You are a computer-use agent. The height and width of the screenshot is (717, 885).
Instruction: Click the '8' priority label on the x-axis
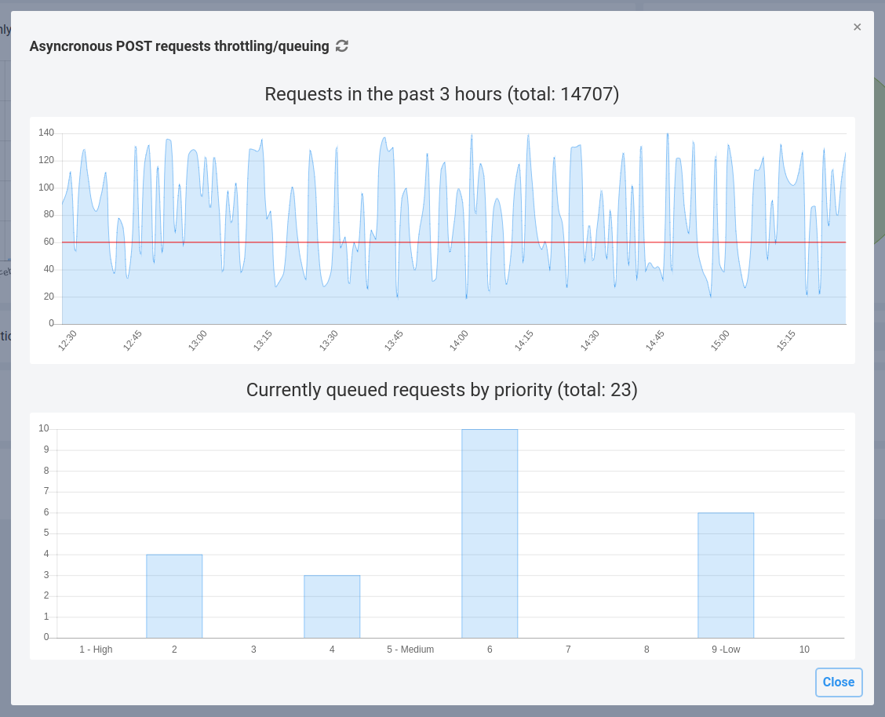click(646, 650)
